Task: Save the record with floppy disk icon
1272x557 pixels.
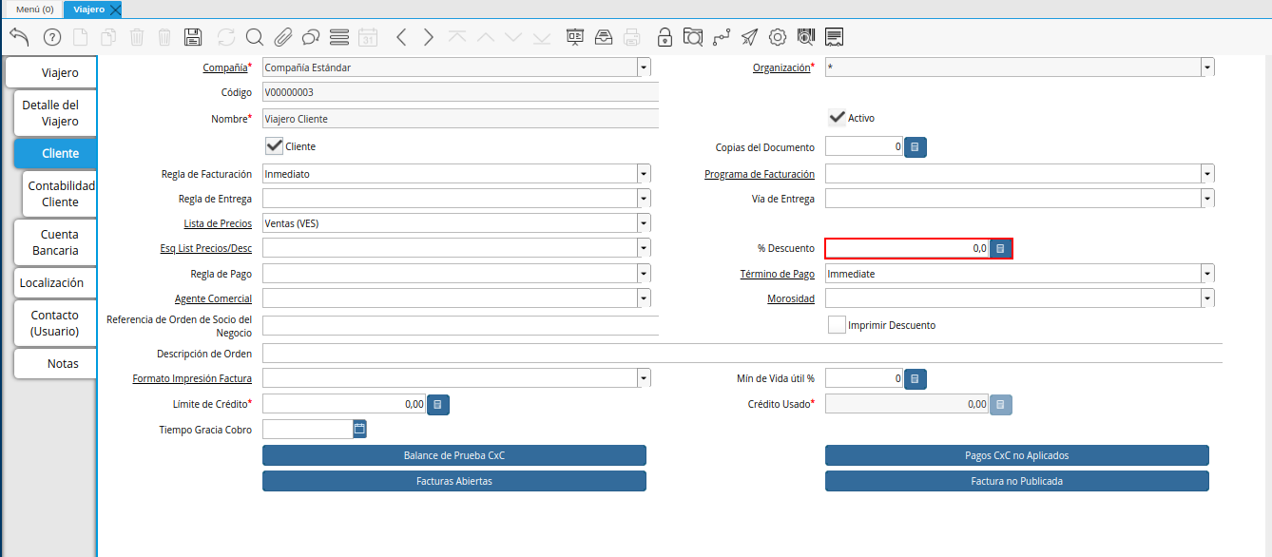Action: pos(193,37)
